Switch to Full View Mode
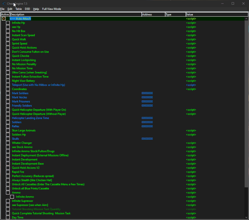 [52, 9]
